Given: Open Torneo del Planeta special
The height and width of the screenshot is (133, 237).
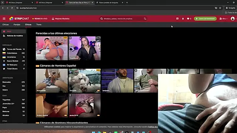Looking at the screenshot, I should [x=14, y=49].
